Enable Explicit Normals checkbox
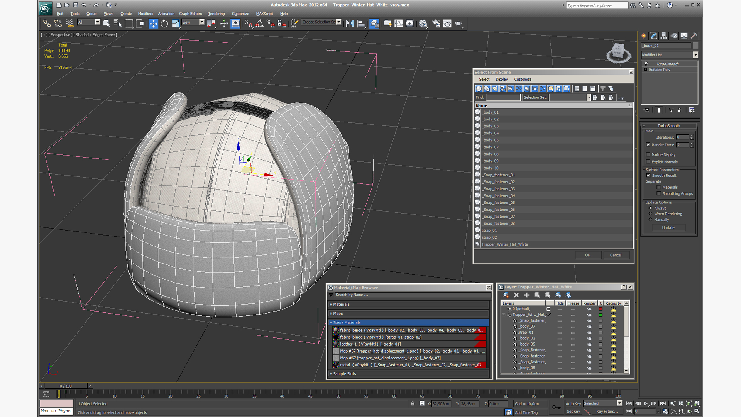 coord(648,162)
